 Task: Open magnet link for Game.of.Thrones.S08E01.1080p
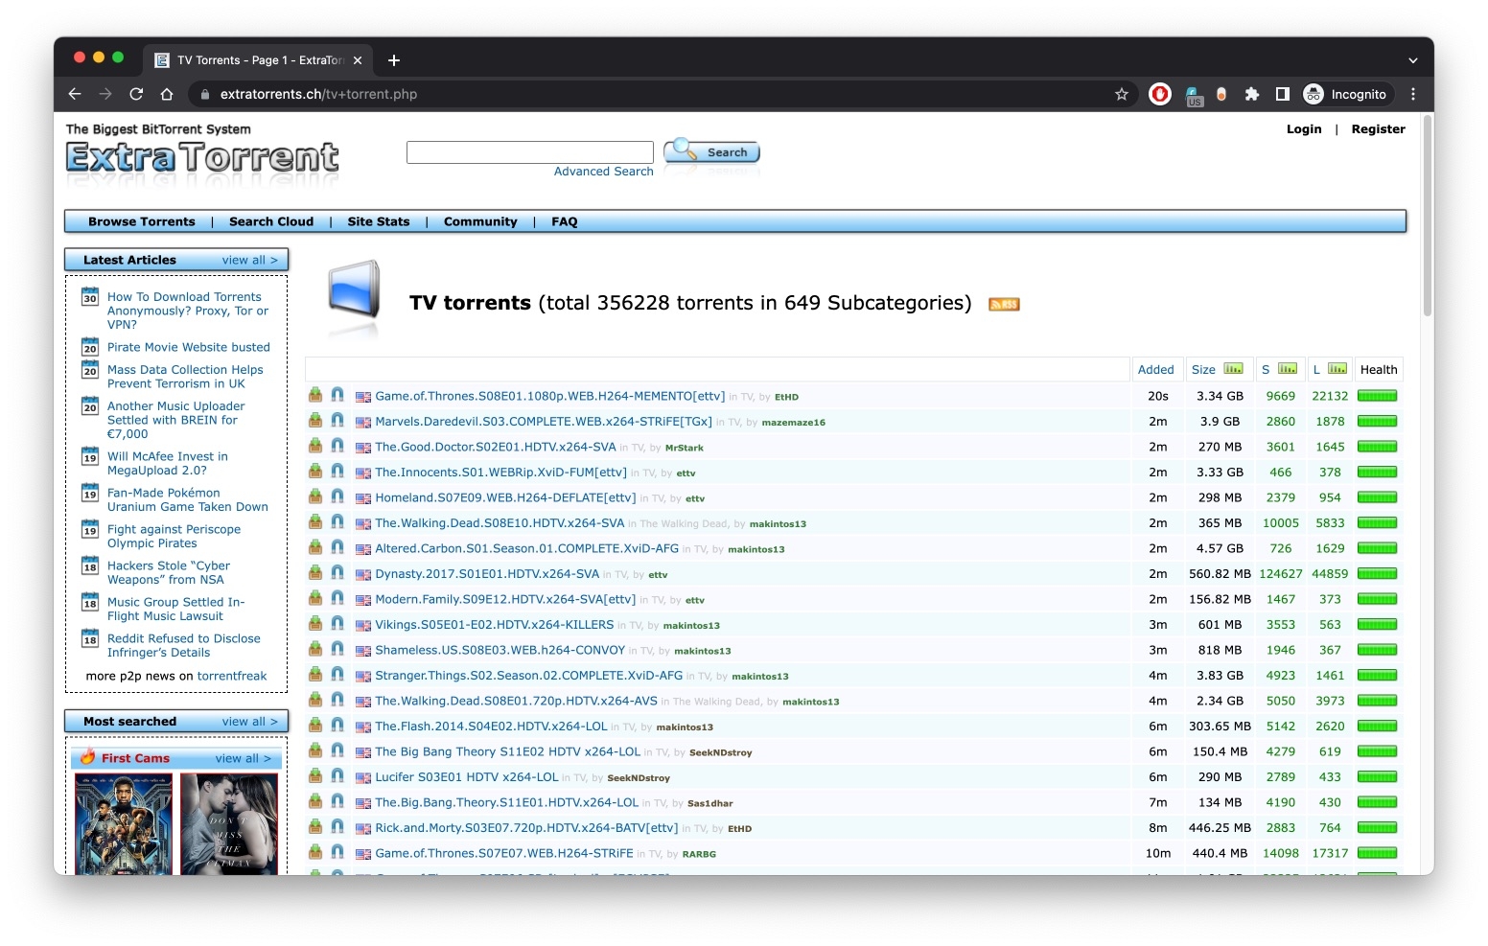coord(337,395)
